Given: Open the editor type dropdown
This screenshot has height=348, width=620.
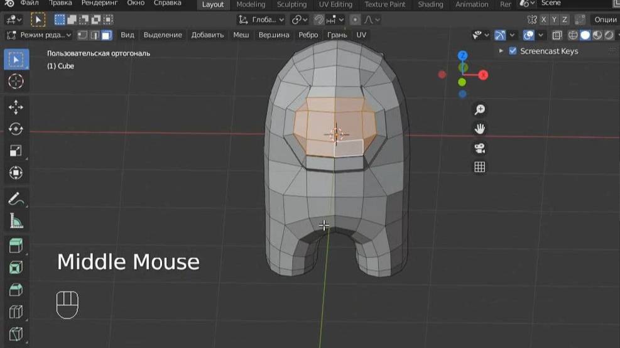Looking at the screenshot, I should pyautogui.click(x=13, y=19).
